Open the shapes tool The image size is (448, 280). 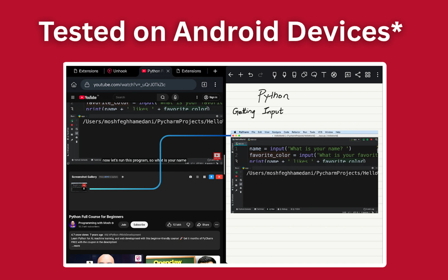304,75
